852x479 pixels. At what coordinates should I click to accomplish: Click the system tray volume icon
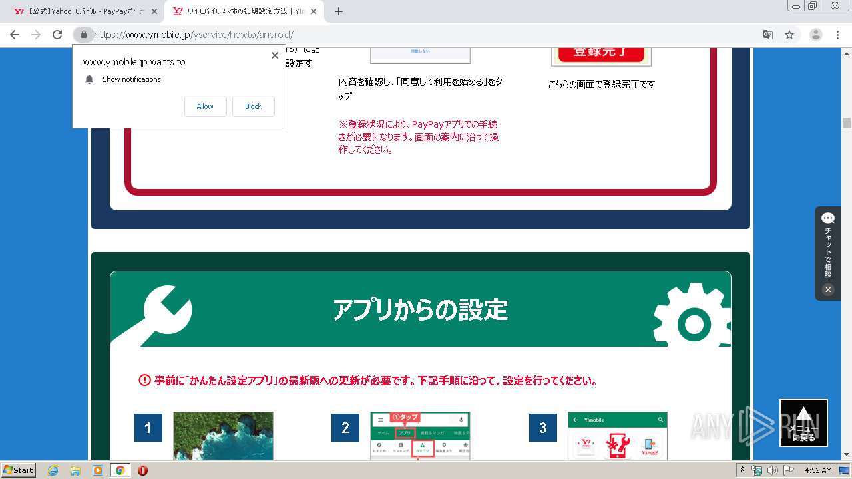773,470
